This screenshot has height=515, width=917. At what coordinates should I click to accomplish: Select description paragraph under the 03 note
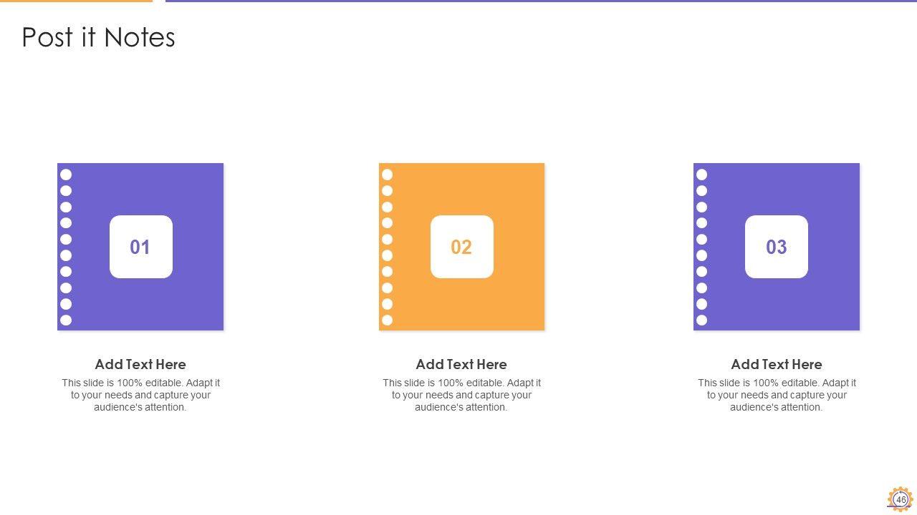(x=776, y=395)
